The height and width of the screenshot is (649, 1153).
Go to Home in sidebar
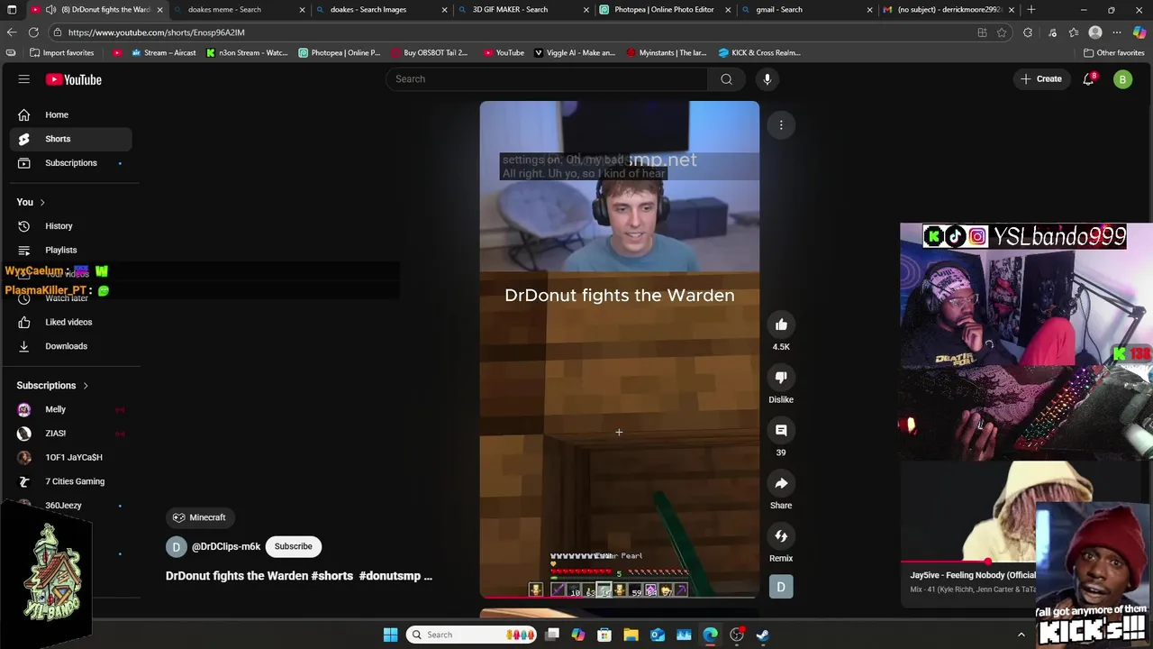70,114
